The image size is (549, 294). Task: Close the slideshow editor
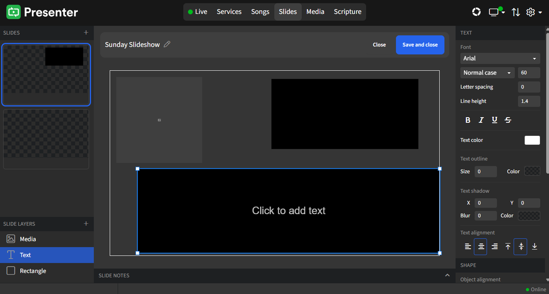click(379, 44)
